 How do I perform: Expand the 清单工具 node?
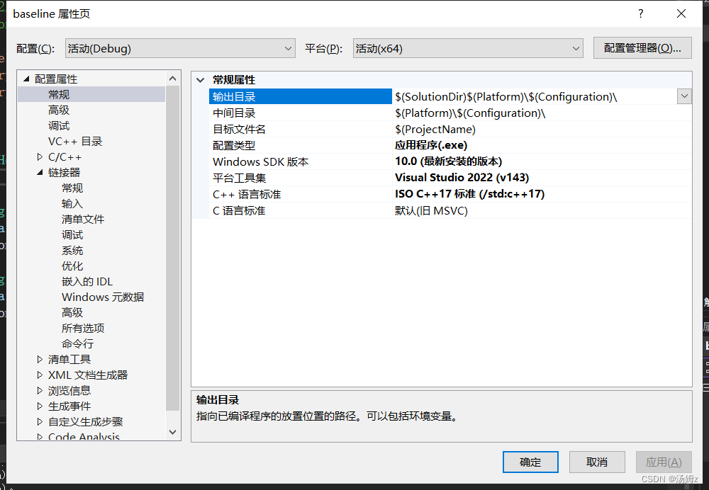point(40,359)
